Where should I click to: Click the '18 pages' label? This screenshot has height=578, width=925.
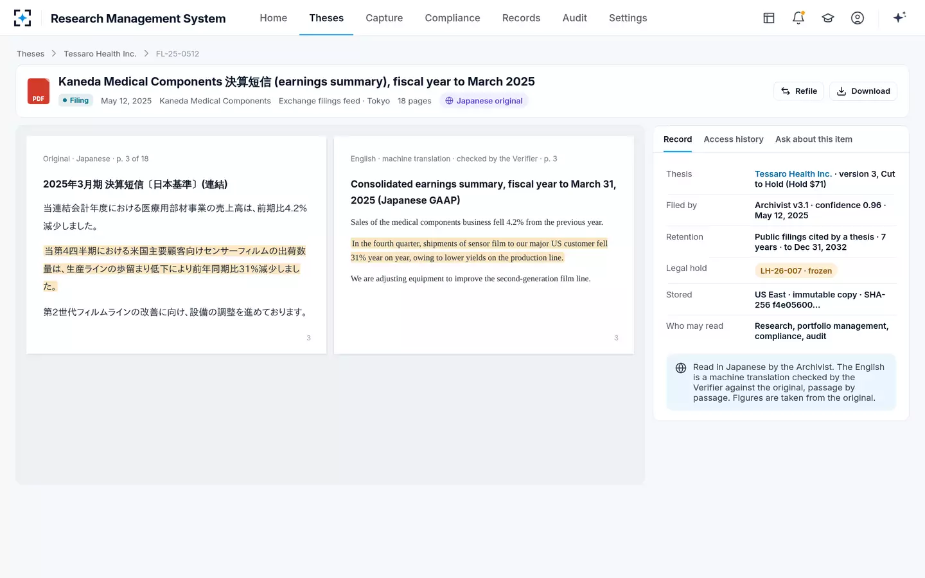tap(414, 101)
